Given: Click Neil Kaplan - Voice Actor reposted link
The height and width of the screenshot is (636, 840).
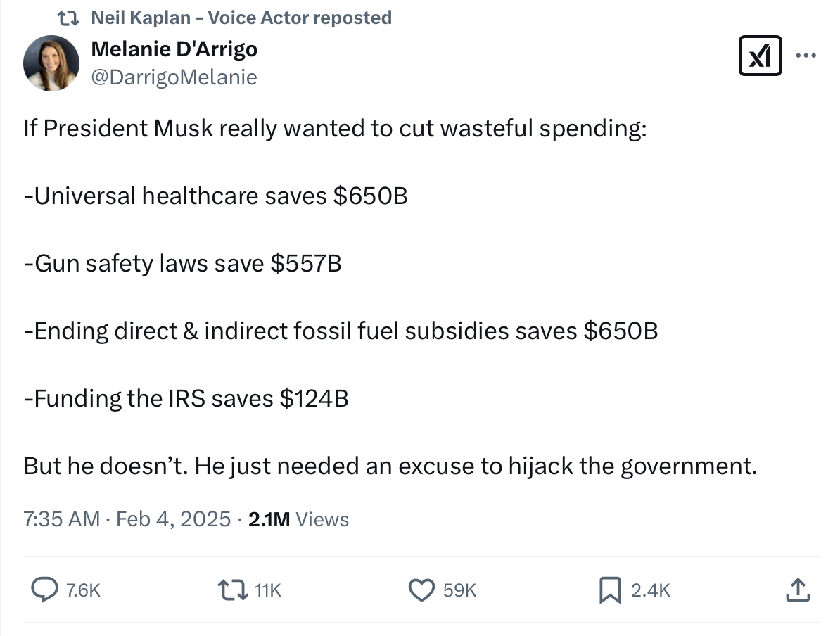Looking at the screenshot, I should click(241, 18).
